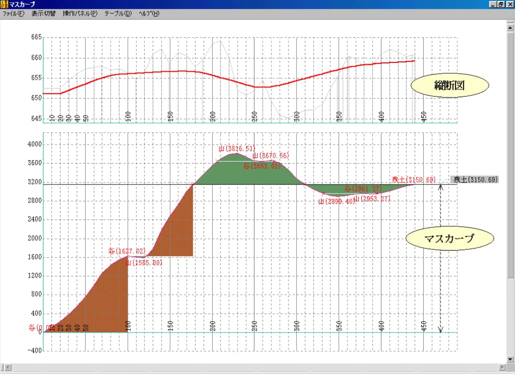Click the 山(2899.40) point label
515x374 pixels.
click(336, 201)
